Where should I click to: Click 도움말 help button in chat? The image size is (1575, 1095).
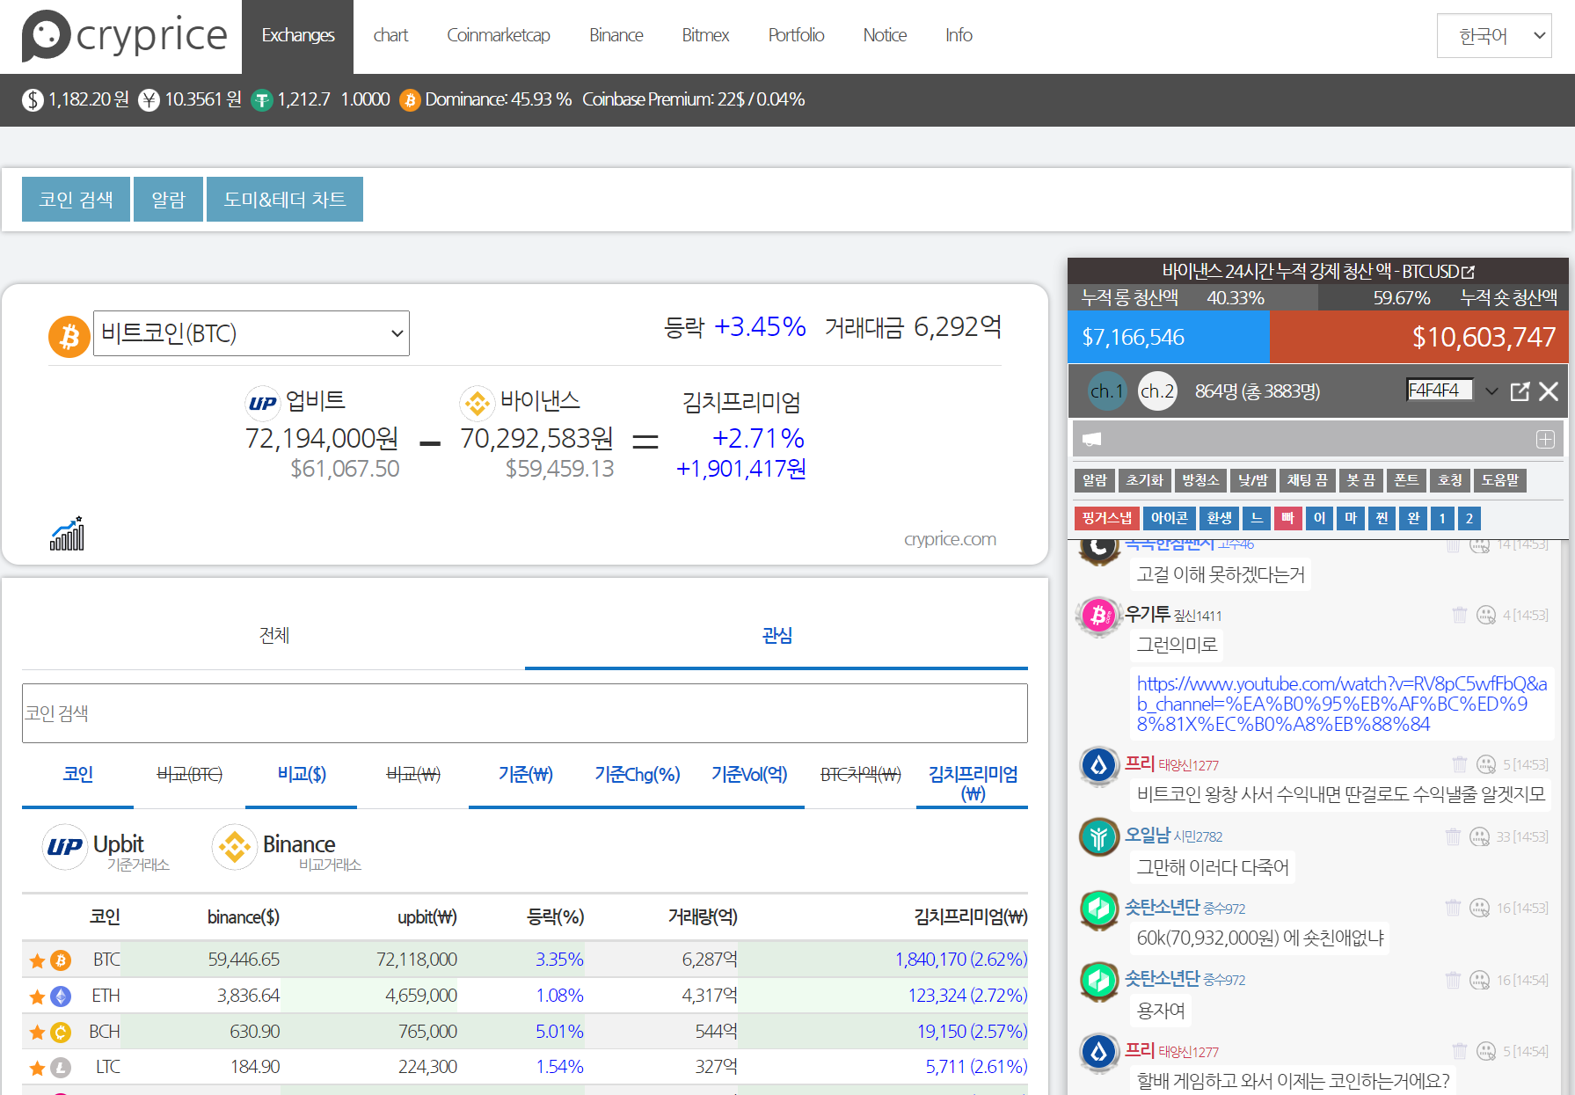pyautogui.click(x=1500, y=480)
